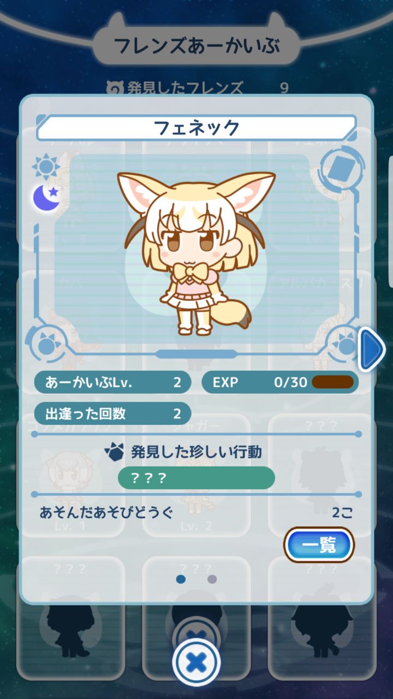
Task: Click the paw print icon
Action: tap(114, 452)
